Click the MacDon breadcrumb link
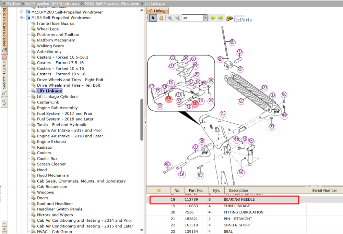This screenshot has height=234, width=343. pyautogui.click(x=13, y=3)
